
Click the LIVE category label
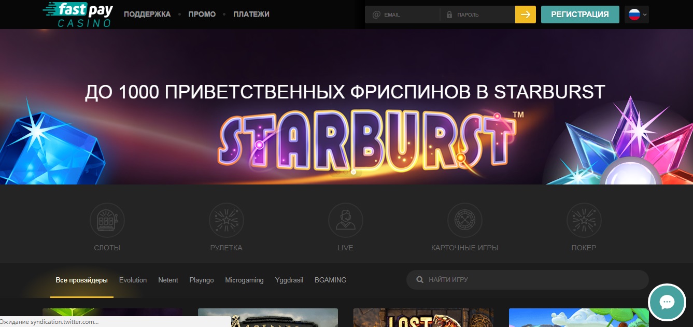point(345,248)
